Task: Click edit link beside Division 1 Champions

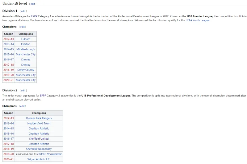Action: point(22,27)
